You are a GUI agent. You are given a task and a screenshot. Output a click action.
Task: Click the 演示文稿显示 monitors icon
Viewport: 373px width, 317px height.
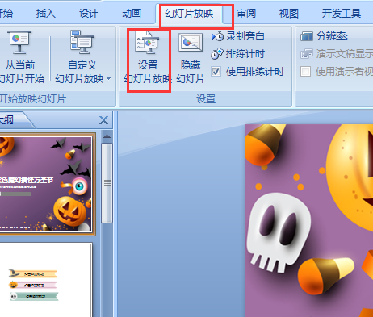(x=307, y=54)
